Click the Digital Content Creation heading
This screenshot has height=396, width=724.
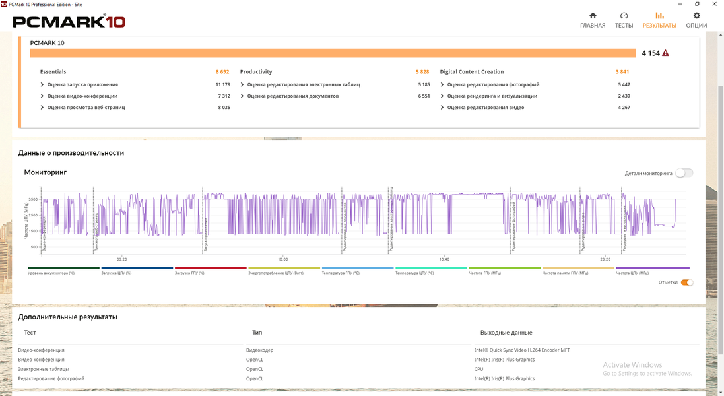click(471, 71)
